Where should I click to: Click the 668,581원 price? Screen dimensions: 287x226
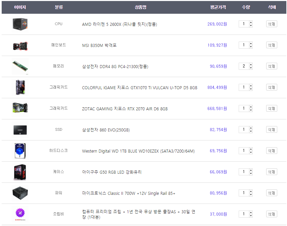coord(217,108)
